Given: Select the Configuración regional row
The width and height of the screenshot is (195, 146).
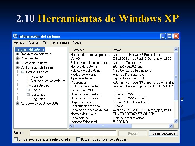Looking at the screenshot, I should tap(121, 106).
